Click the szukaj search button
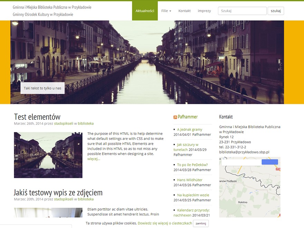The width and height of the screenshot is (304, 228). 276,11
